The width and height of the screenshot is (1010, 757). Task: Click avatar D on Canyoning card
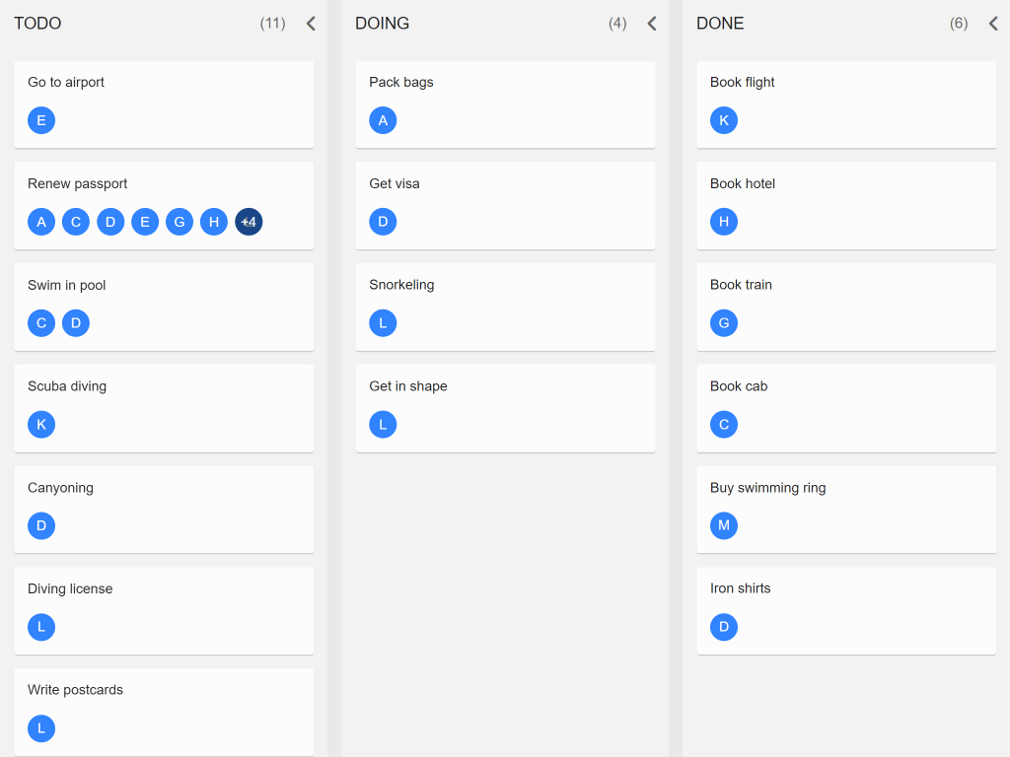tap(41, 526)
